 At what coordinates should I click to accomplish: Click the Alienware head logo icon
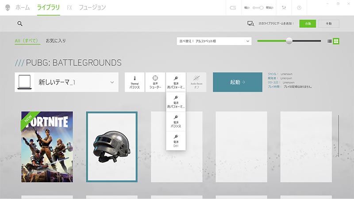click(7, 8)
